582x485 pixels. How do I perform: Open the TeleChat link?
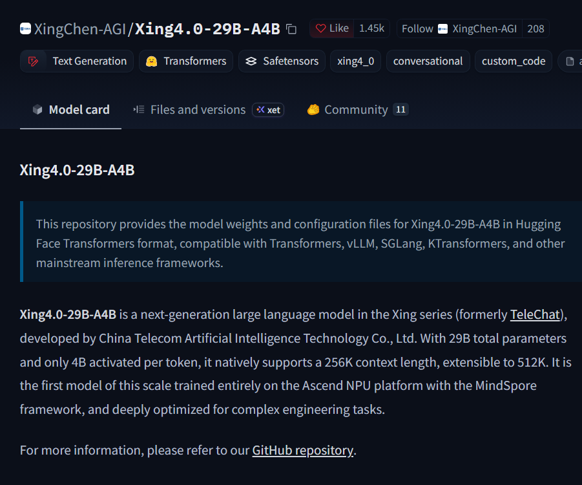pyautogui.click(x=535, y=315)
